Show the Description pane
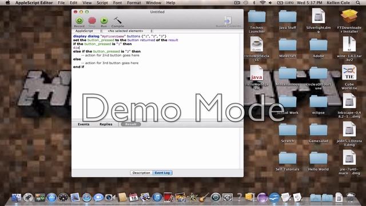The height and width of the screenshot is (206, 366). pos(141,173)
